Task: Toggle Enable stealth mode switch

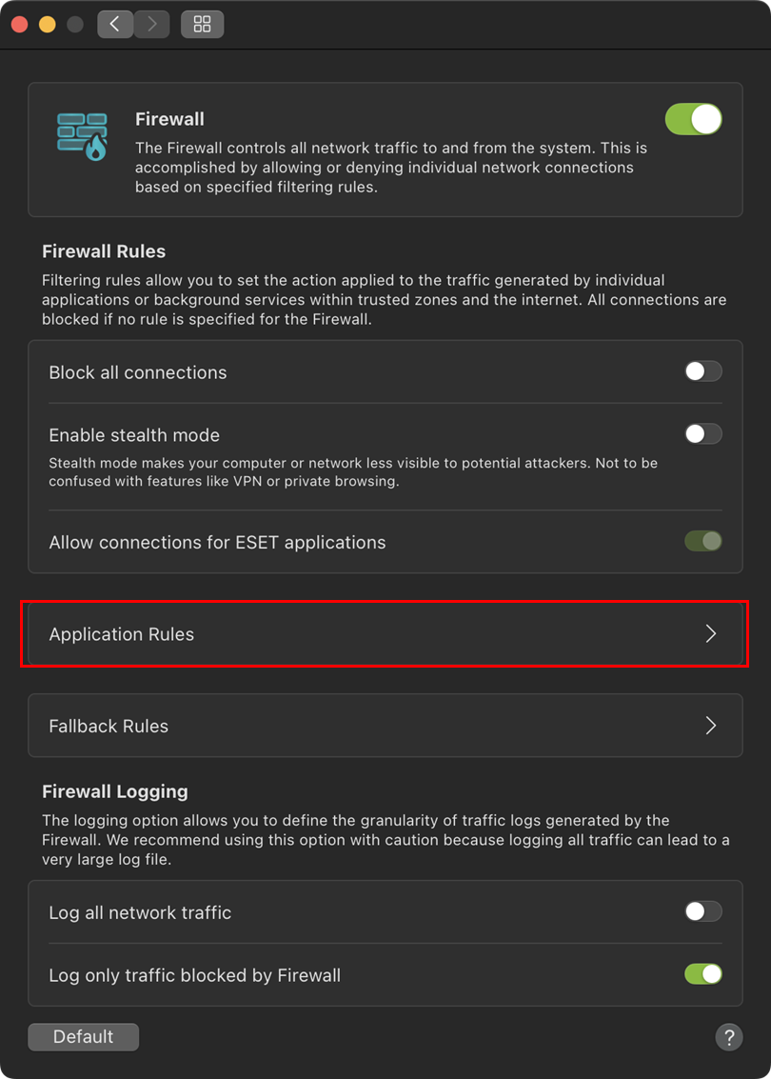Action: pos(702,434)
